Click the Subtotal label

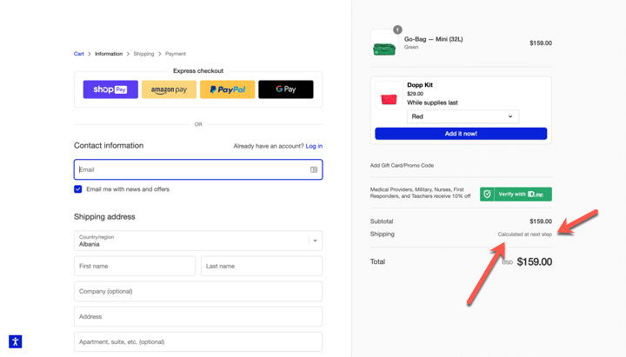point(382,221)
